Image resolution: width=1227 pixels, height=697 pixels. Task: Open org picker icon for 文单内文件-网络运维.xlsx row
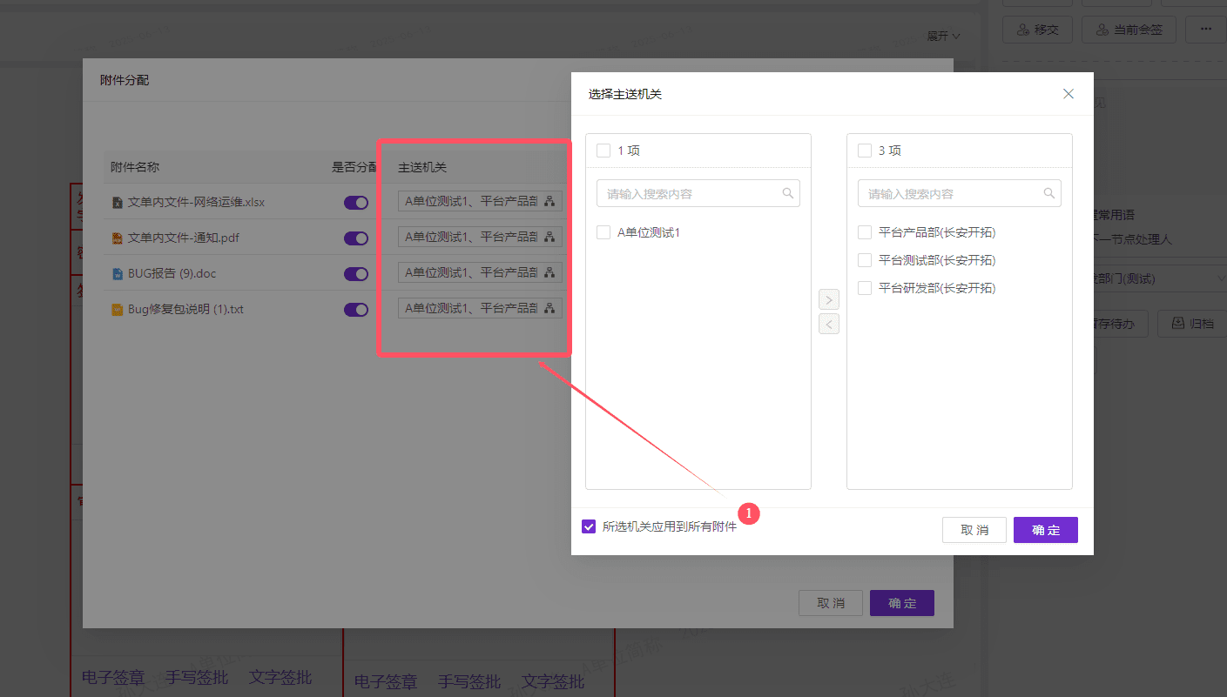click(549, 201)
